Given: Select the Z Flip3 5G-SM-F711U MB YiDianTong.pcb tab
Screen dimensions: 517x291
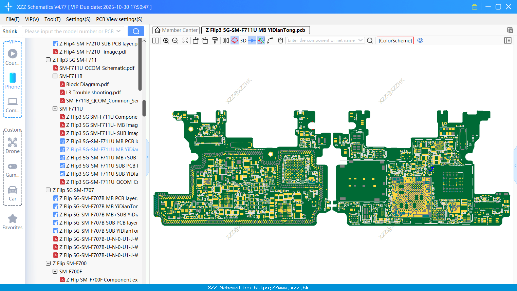Looking at the screenshot, I should tap(255, 30).
